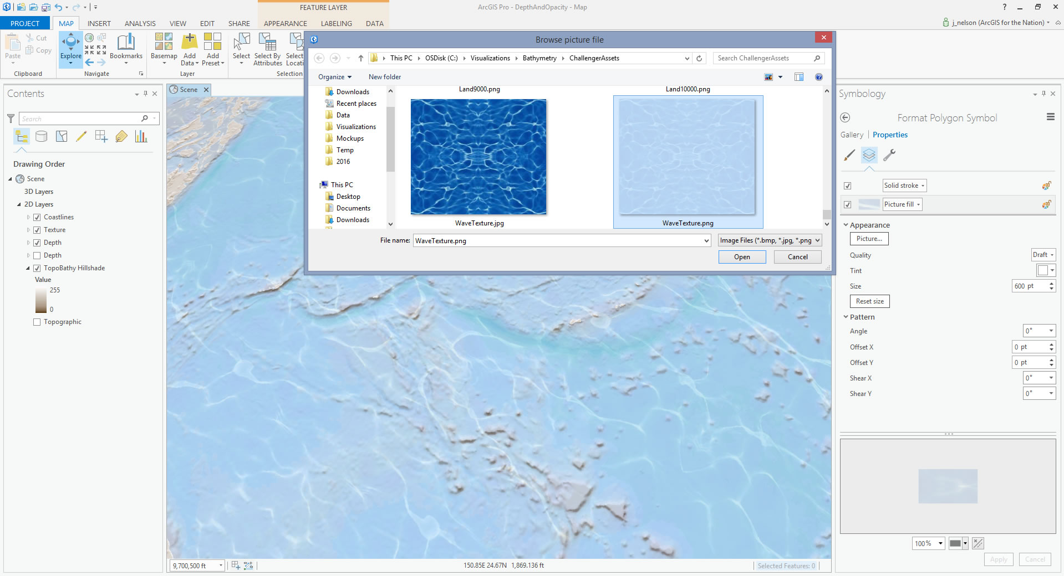Open the scene scale dropdown
The height and width of the screenshot is (576, 1064).
221,565
